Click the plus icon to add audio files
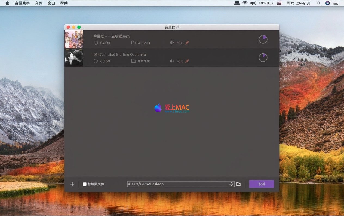 72,184
